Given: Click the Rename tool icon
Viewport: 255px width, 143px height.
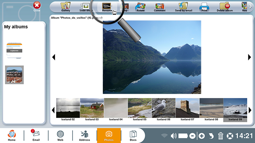Looking at the screenshot, I should [107, 7].
